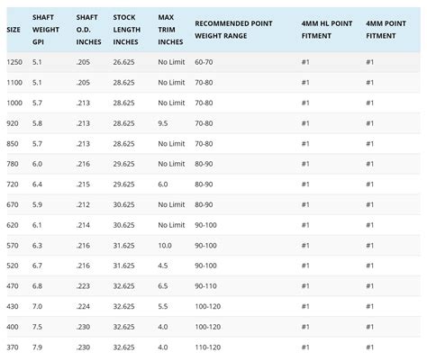Select the 4MM POINT FITMENT header
The height and width of the screenshot is (361, 427).
pos(386,30)
